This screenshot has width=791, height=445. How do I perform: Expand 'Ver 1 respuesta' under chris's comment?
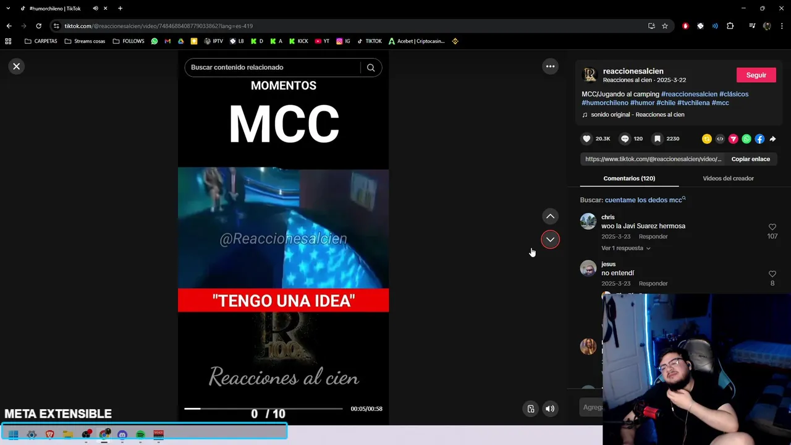tap(625, 248)
